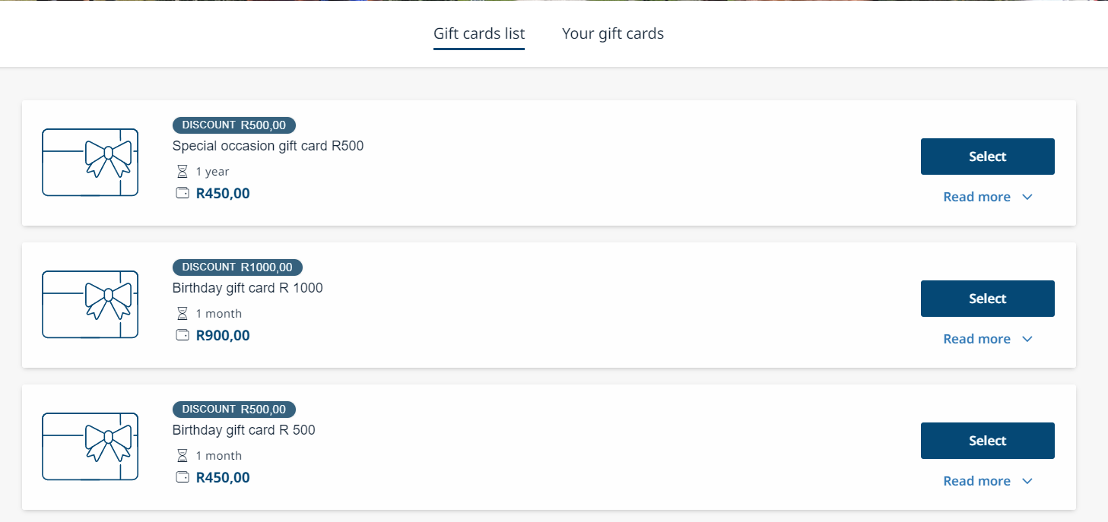Expand Read more for Birthday R 1000 card
This screenshot has width=1108, height=522.
tap(987, 339)
